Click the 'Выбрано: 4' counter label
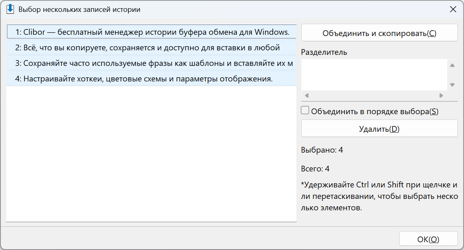Image resolution: width=464 pixels, height=250 pixels. pyautogui.click(x=322, y=150)
